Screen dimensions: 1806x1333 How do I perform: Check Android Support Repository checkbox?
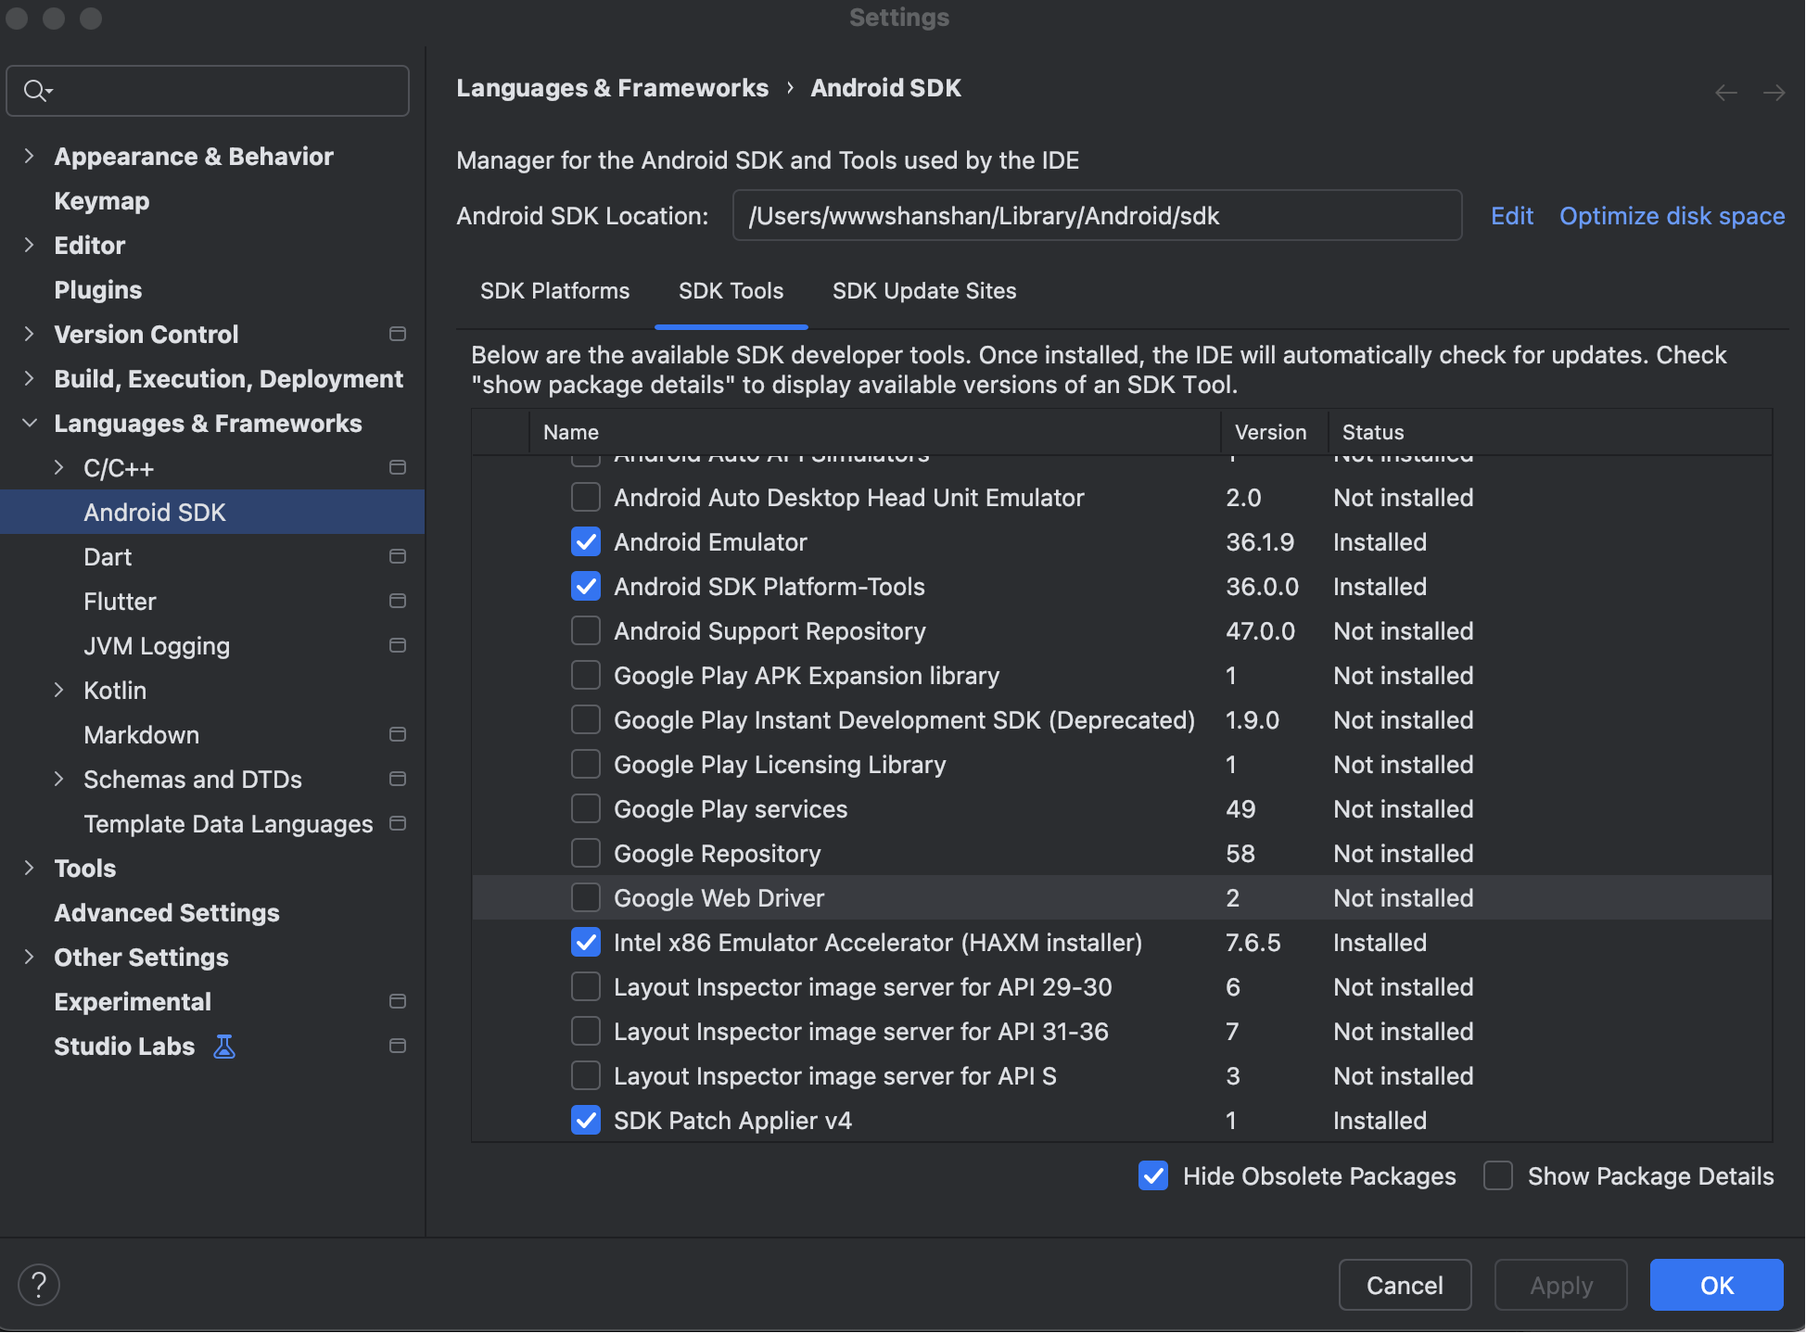coord(586,631)
